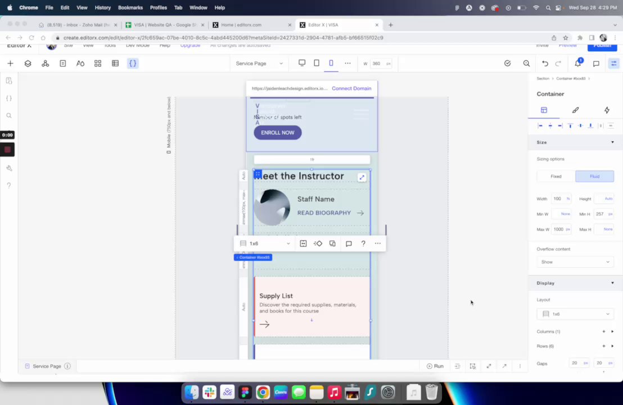Switch to the tablet breakpoint icon

pyautogui.click(x=317, y=63)
